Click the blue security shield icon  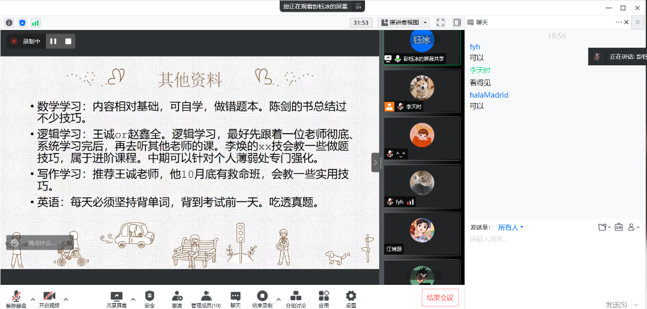point(22,22)
